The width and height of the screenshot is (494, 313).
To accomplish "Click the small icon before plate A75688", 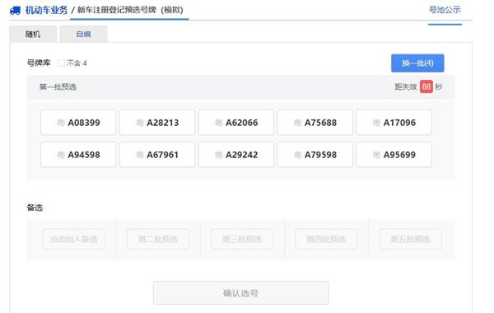I will point(297,123).
